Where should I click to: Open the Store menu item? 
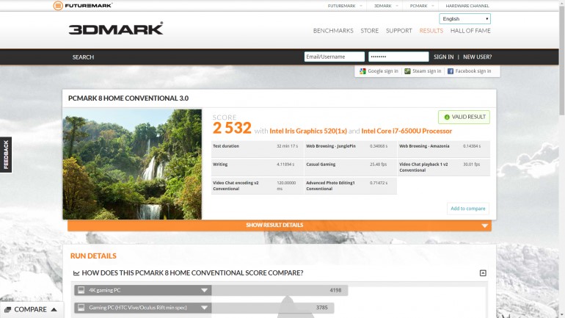pyautogui.click(x=369, y=31)
